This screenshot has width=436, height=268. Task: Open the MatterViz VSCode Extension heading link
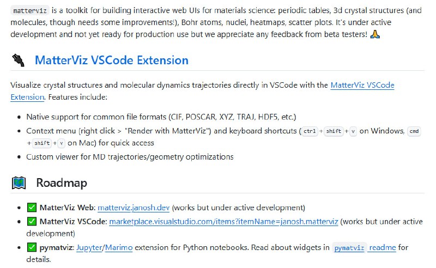[x=112, y=60]
